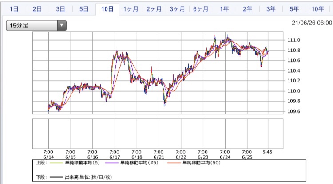The image size is (333, 184).
Task: Click the 109.6 price axis label
Action: 294,111
